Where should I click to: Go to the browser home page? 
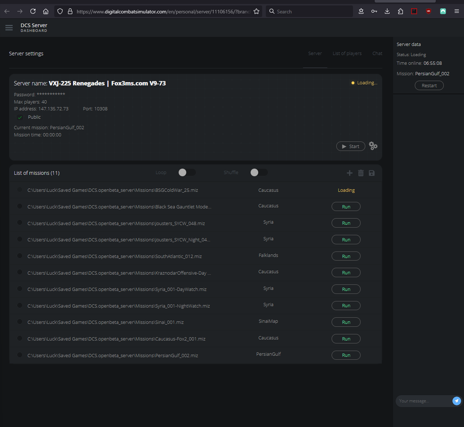coord(46,11)
